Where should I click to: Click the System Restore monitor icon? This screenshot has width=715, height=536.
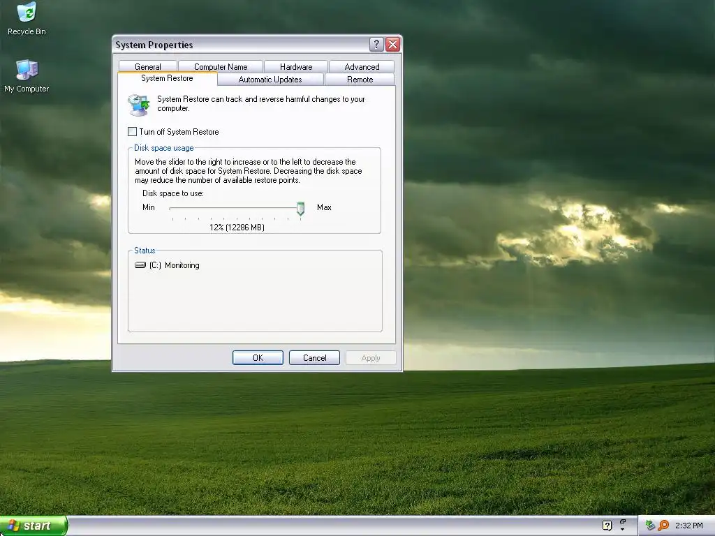click(139, 105)
